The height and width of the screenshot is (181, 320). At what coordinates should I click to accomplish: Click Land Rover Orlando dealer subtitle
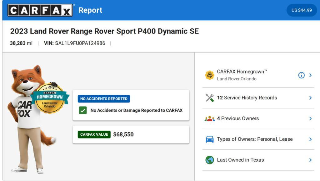[237, 79]
